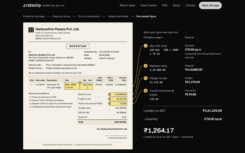Click the Freight value ₹21,475.00 in panel
Image resolution: width=245 pixels, height=153 pixels.
(193, 82)
